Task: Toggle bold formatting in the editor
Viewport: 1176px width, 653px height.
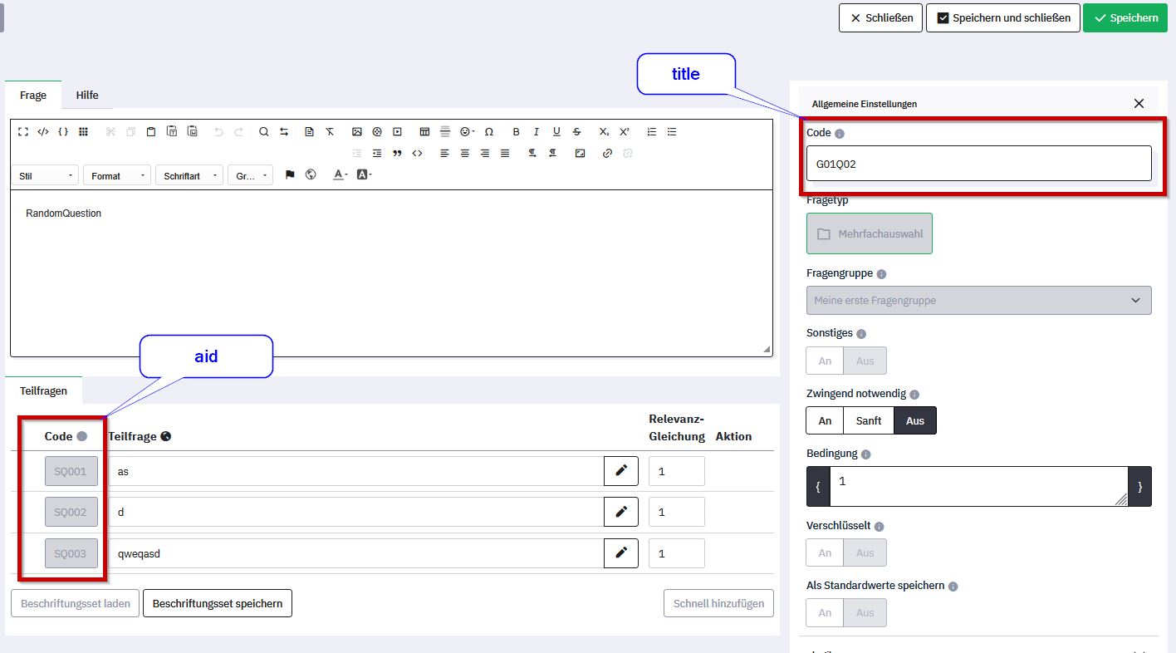Action: click(x=516, y=132)
